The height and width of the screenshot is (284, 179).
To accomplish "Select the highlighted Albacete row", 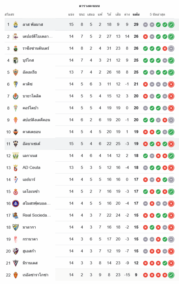I will pos(85,144).
